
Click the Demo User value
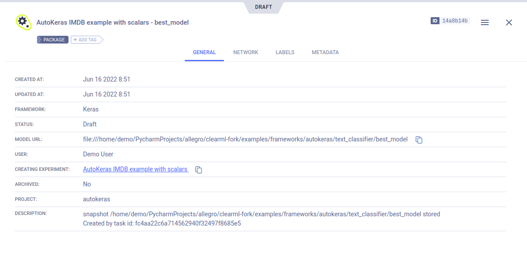(98, 154)
